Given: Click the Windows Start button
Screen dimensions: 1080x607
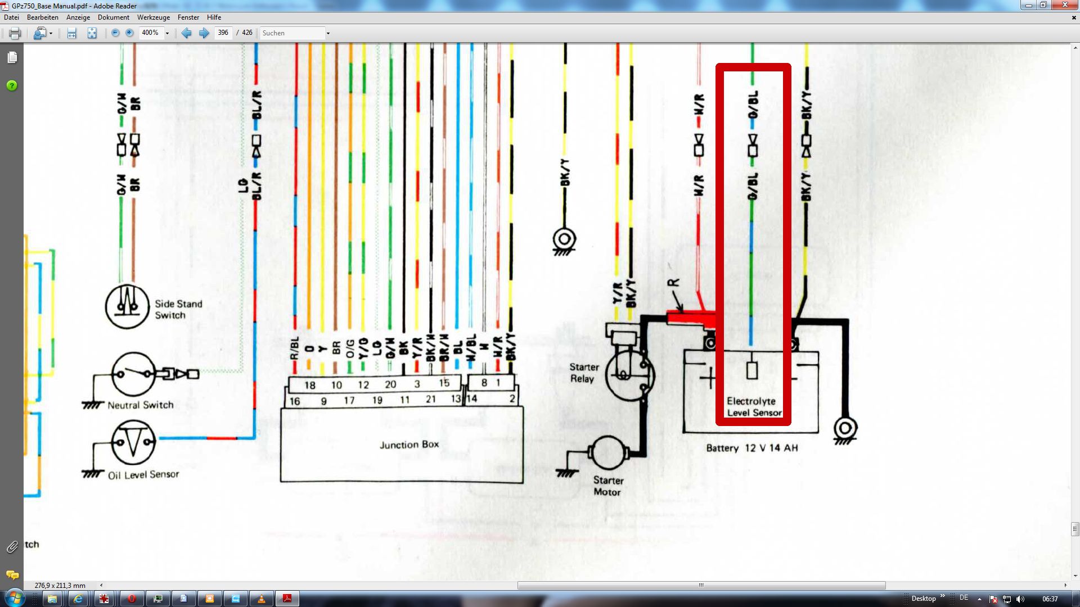Looking at the screenshot, I should click(14, 598).
